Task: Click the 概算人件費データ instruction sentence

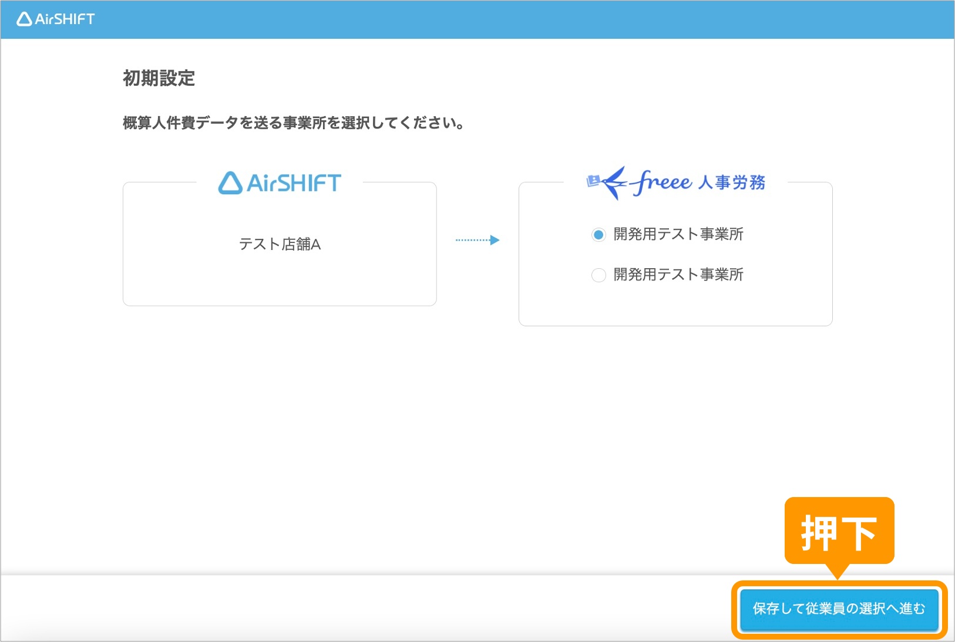Action: 294,123
